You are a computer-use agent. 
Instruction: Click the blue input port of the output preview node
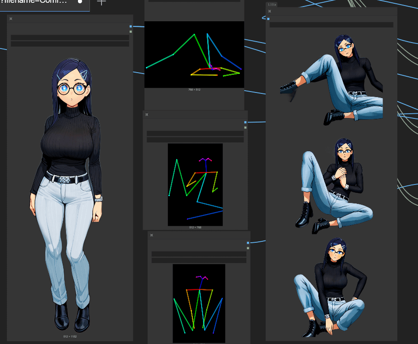(x=268, y=18)
